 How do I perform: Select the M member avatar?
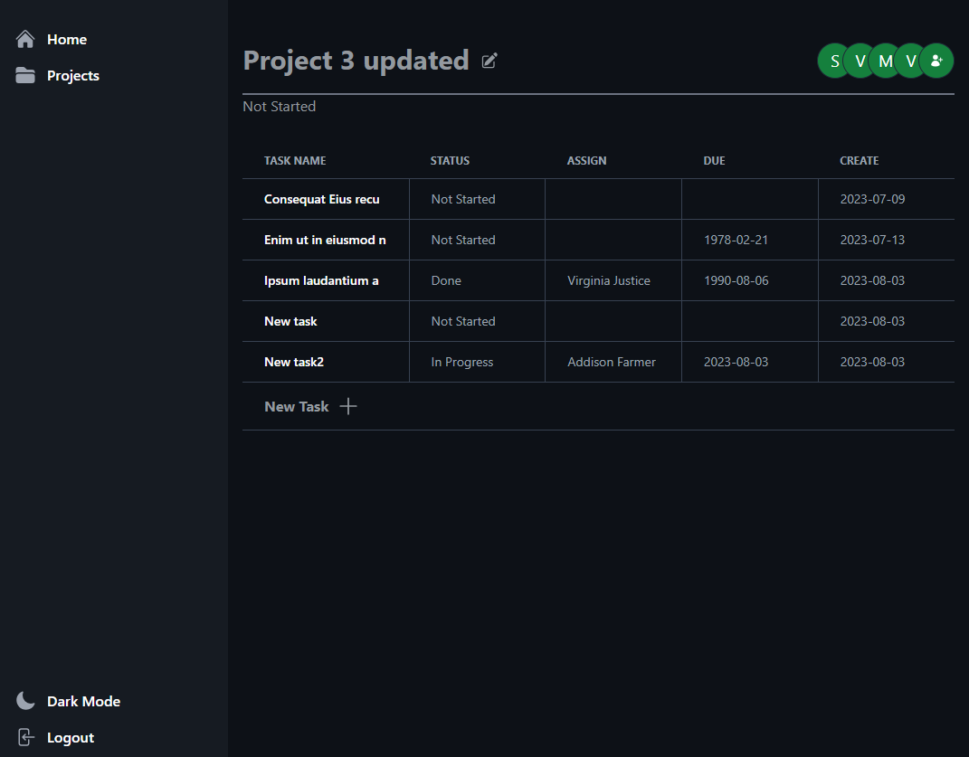tap(885, 61)
